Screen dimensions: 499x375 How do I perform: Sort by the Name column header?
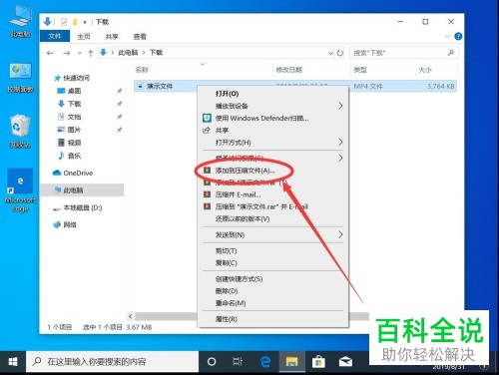click(142, 70)
